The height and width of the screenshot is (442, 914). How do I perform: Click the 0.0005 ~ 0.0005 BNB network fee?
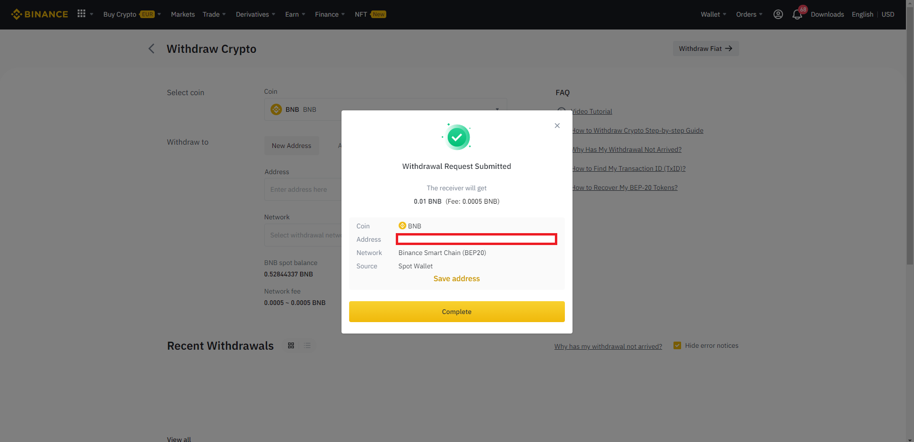(295, 303)
